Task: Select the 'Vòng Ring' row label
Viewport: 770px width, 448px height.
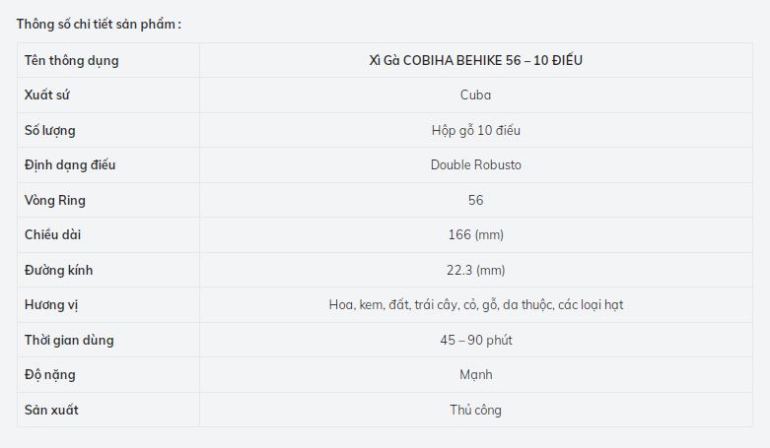Action: [55, 200]
